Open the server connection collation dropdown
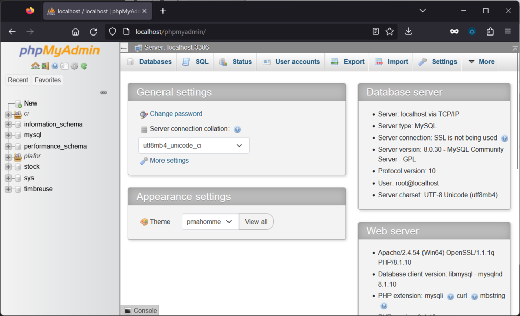 point(193,146)
